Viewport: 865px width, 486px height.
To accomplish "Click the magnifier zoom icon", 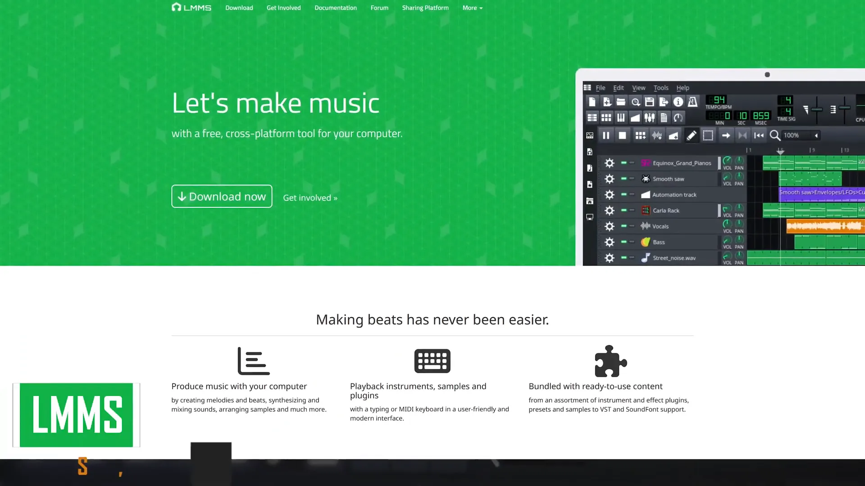I will [x=775, y=135].
